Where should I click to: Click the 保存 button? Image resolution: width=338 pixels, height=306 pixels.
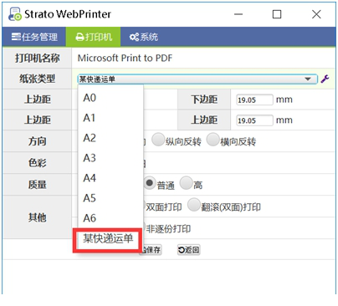[x=151, y=250]
